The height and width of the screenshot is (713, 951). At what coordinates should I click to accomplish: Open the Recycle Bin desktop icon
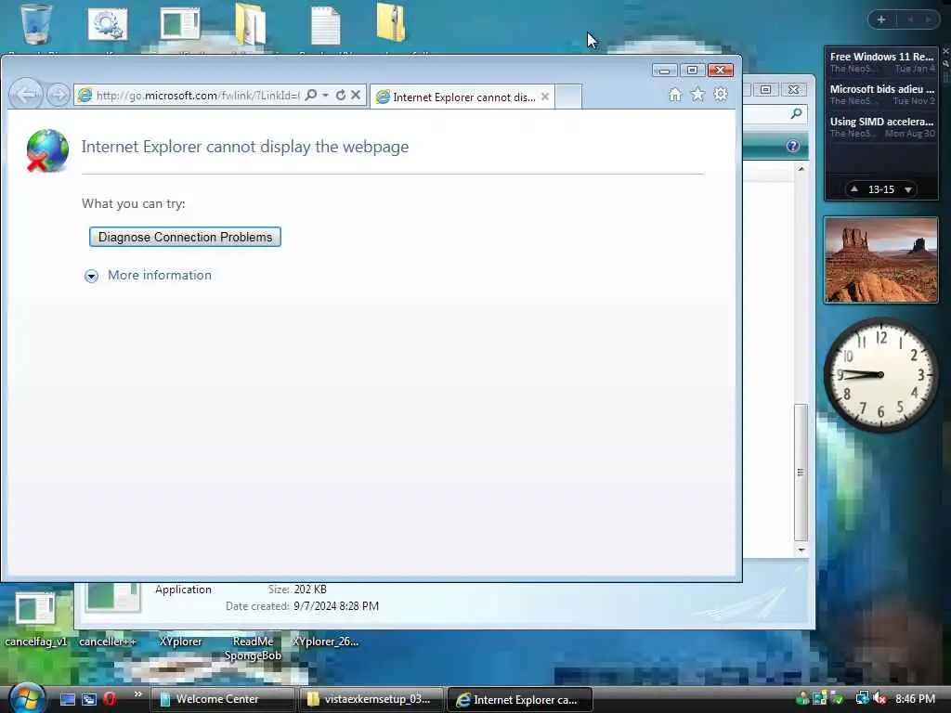(35, 24)
